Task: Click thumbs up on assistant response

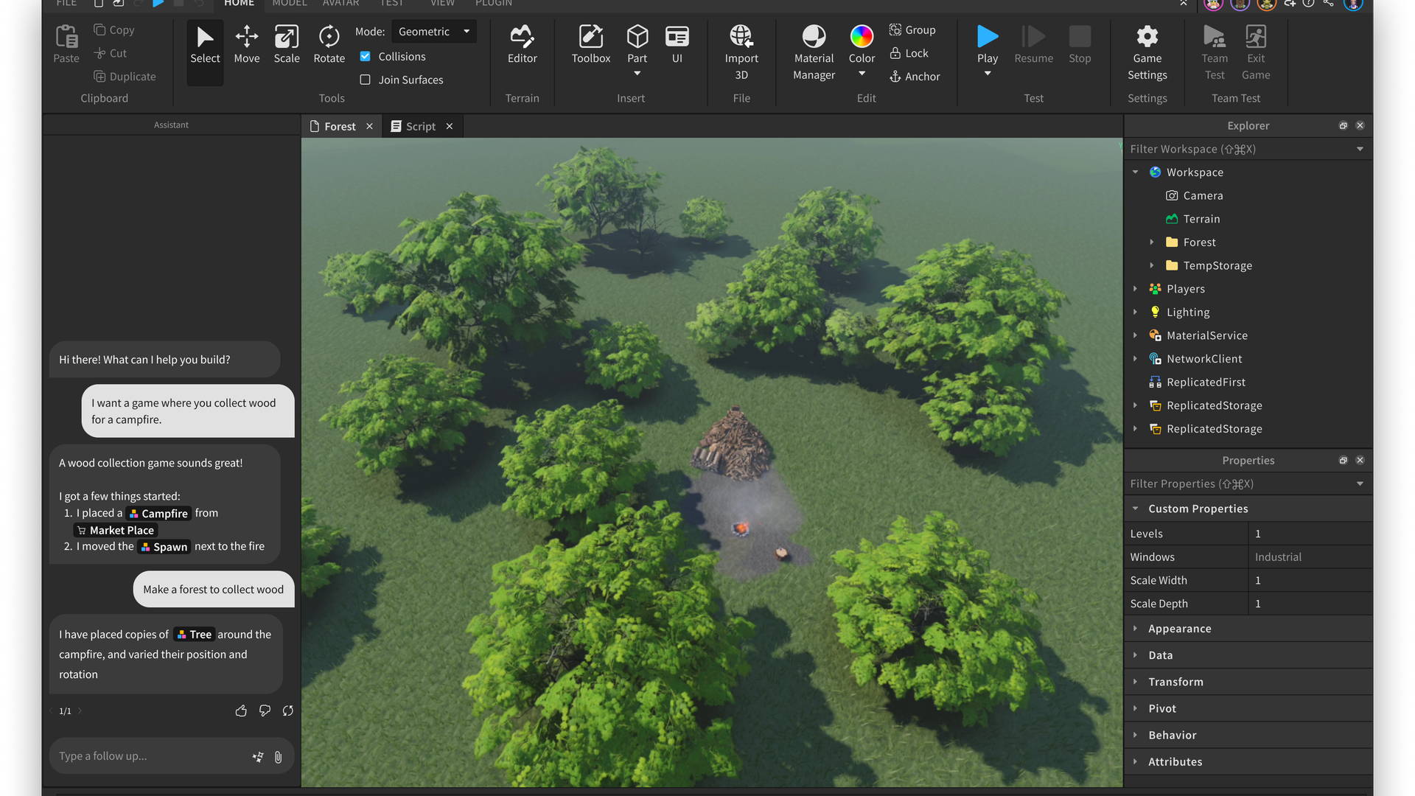Action: (x=241, y=711)
